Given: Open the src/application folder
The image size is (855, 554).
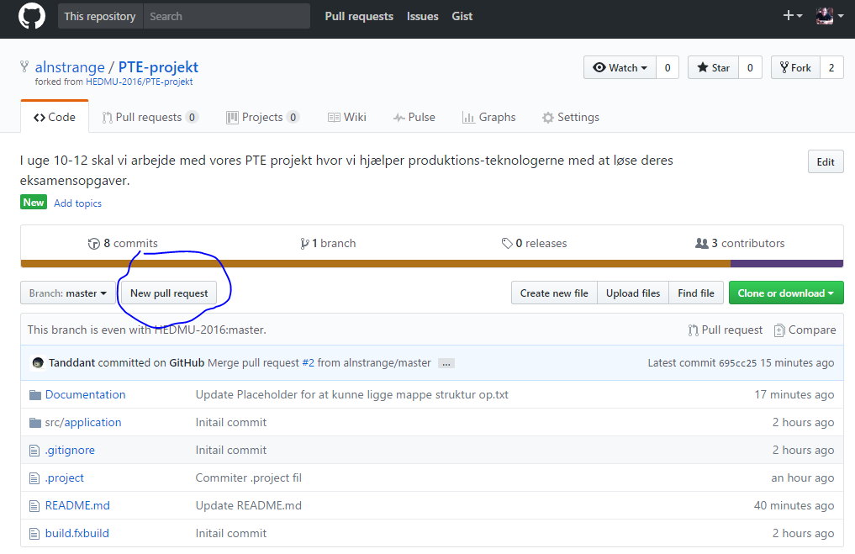Looking at the screenshot, I should point(83,422).
